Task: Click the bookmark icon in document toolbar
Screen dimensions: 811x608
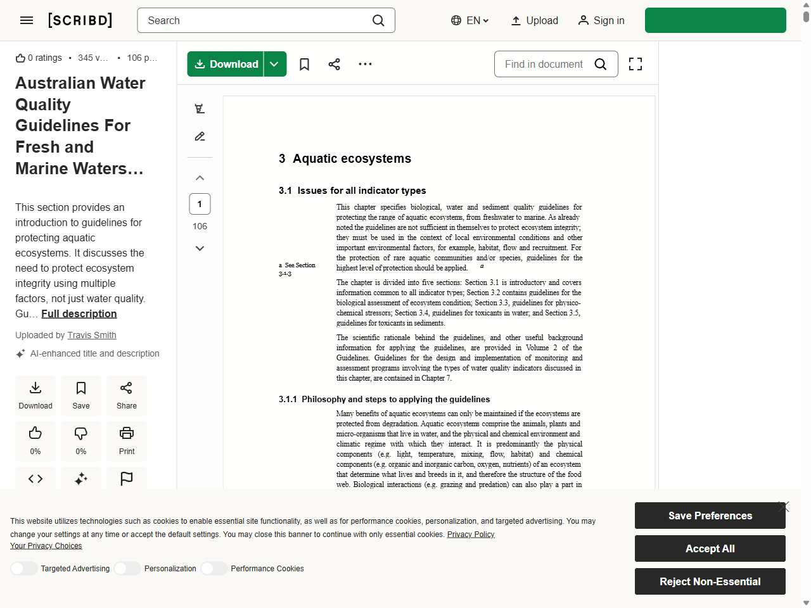Action: (304, 64)
